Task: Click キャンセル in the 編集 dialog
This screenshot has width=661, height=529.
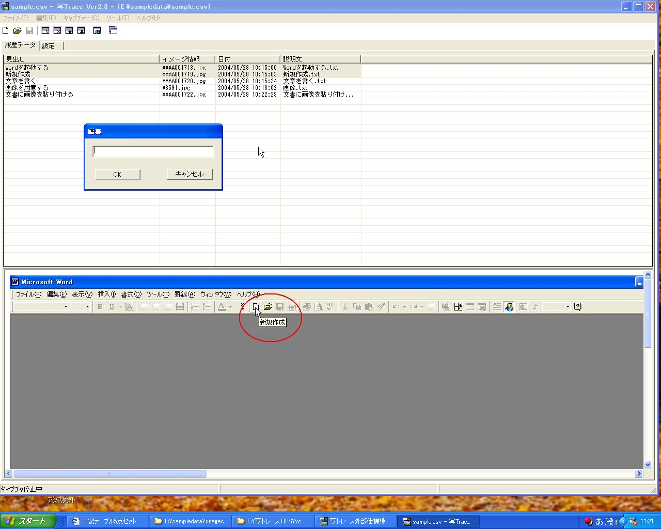Action: click(x=190, y=174)
